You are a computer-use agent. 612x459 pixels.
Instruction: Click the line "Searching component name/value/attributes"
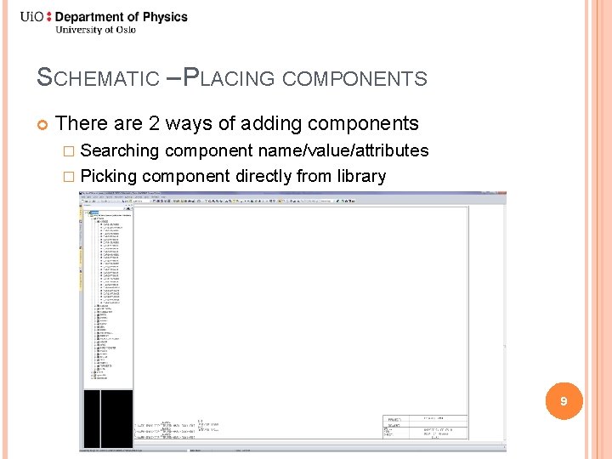pyautogui.click(x=254, y=150)
